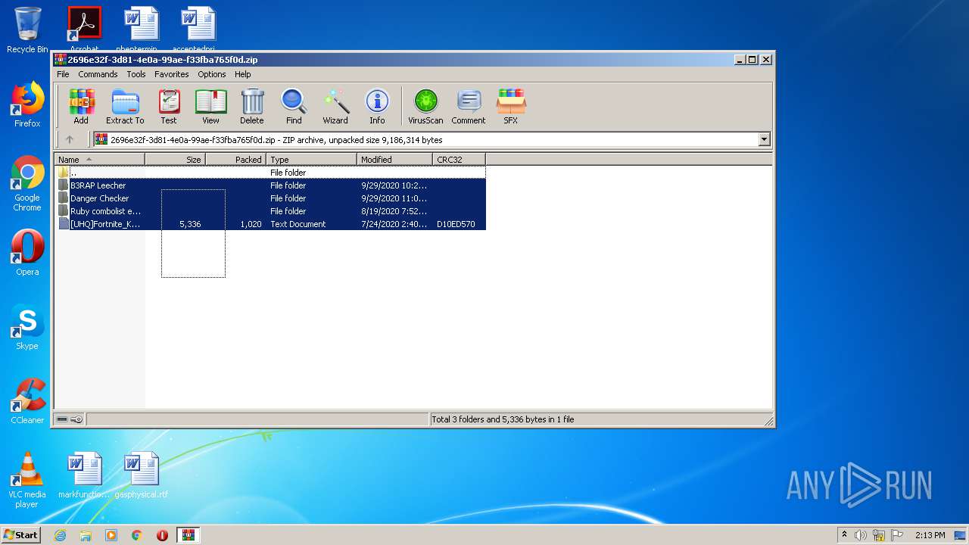Select the B3RAP Leecher folder

click(98, 185)
